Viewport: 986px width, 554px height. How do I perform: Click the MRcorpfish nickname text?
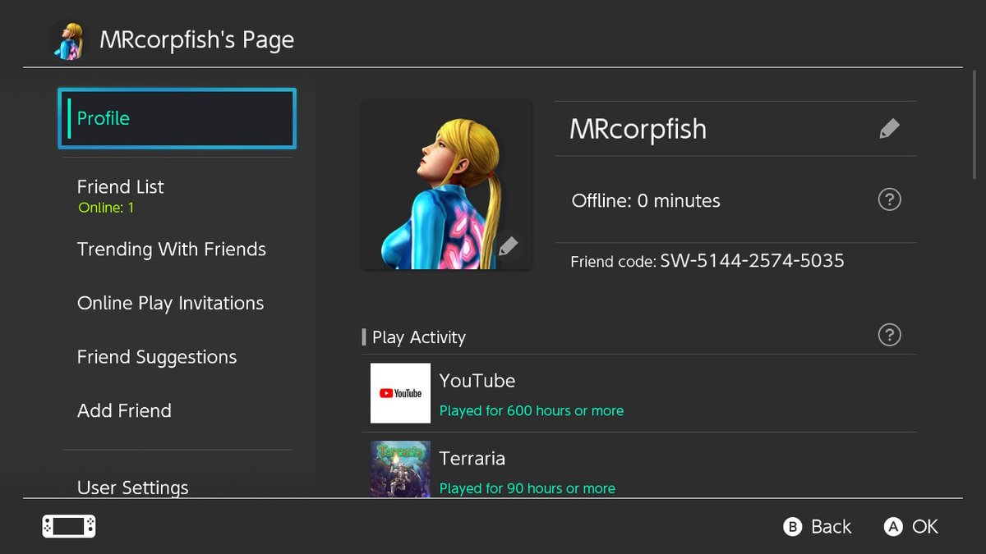click(x=638, y=129)
